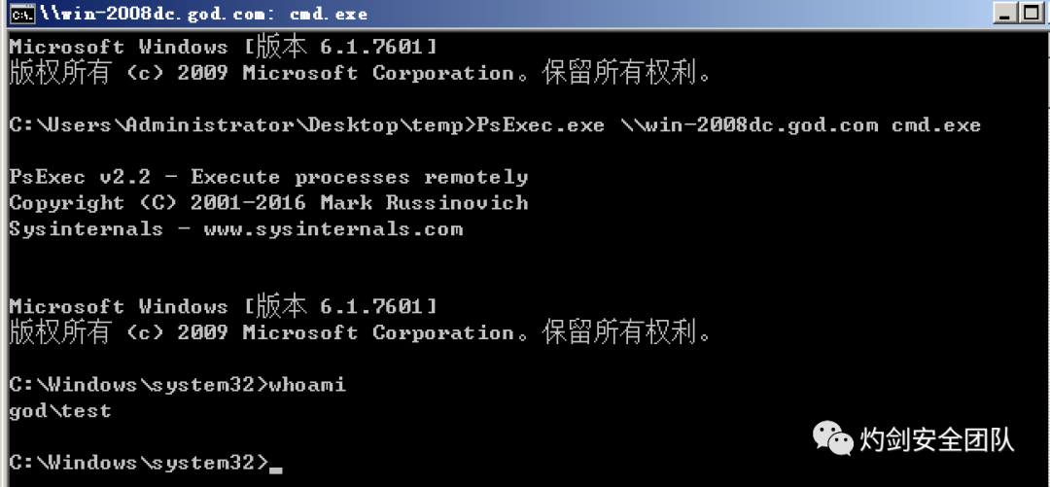Screen dimensions: 1050x487
Task: Click the god\test output line
Action: click(x=60, y=410)
